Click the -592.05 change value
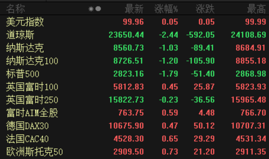The height and width of the screenshot is (159, 269). pyautogui.click(x=200, y=35)
